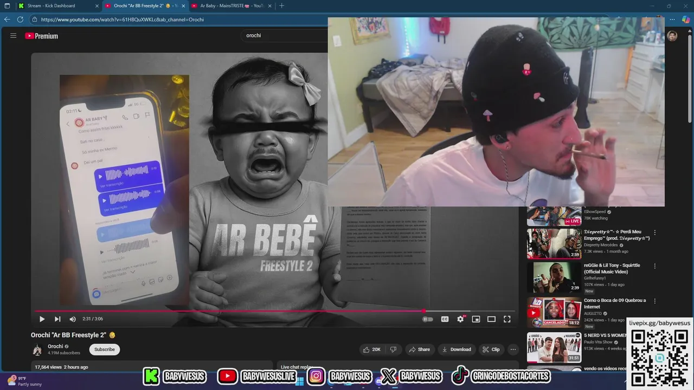
Task: Click the AUGUZTO channel name
Action: [x=593, y=313]
